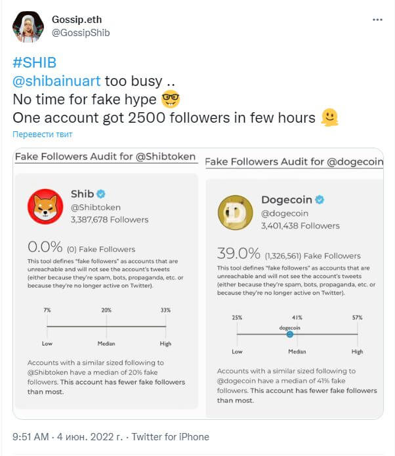The image size is (395, 456).
Task: Click the melting face emoji
Action: pyautogui.click(x=329, y=117)
